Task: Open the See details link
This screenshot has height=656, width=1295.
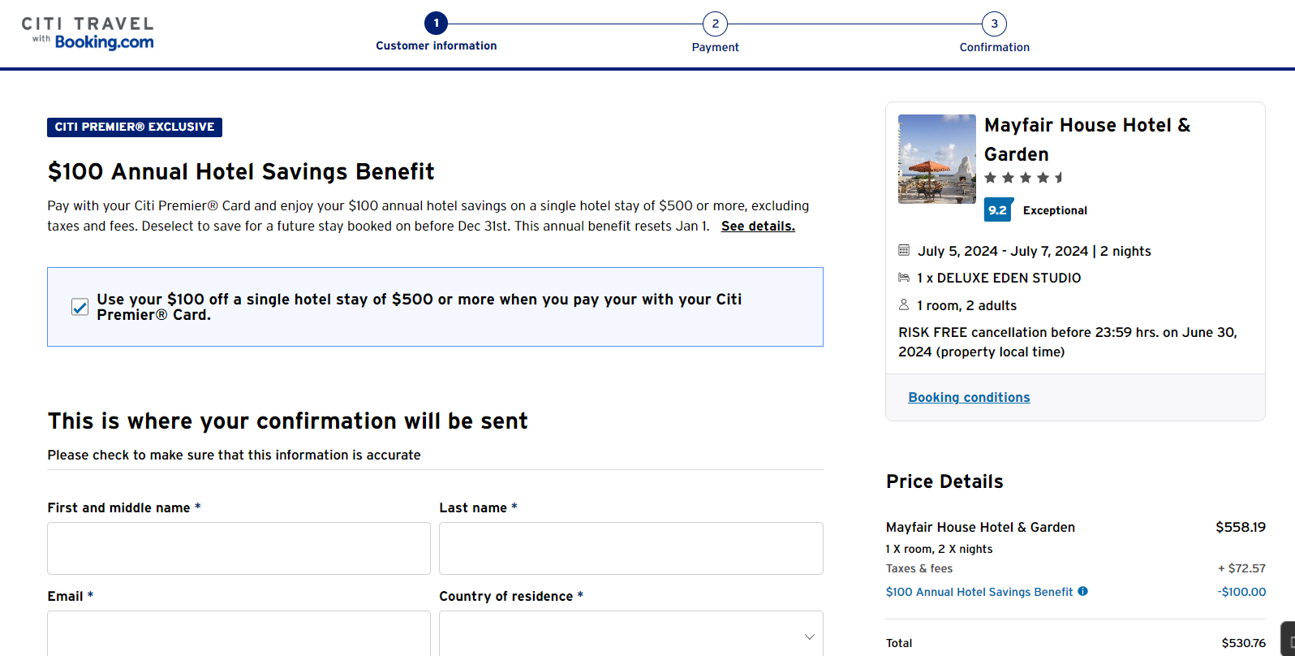Action: (758, 226)
